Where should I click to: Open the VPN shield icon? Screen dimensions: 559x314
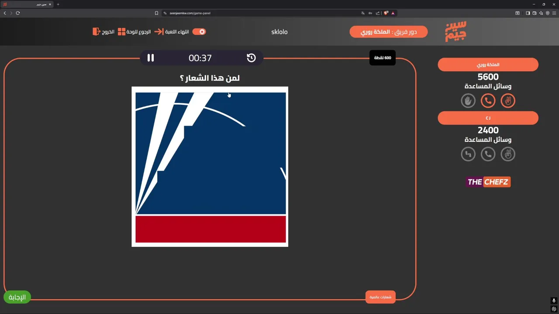[548, 13]
